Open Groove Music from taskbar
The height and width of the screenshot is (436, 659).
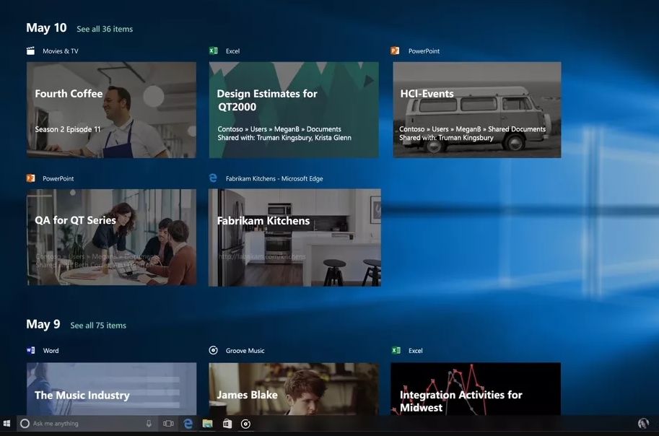[246, 424]
